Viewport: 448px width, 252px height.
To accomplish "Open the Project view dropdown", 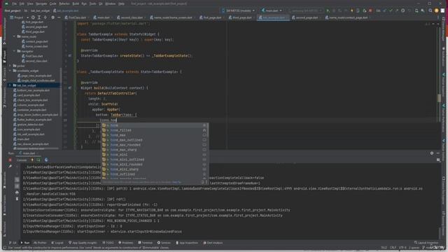I will (19, 17).
